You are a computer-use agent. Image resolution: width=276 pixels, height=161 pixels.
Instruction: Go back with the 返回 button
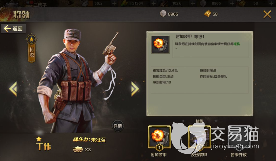tap(13, 28)
